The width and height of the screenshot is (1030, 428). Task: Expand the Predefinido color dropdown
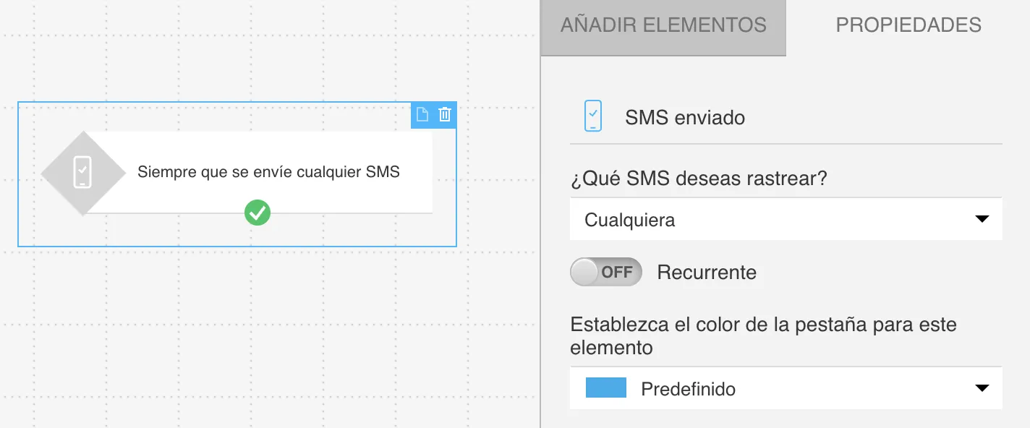point(786,388)
